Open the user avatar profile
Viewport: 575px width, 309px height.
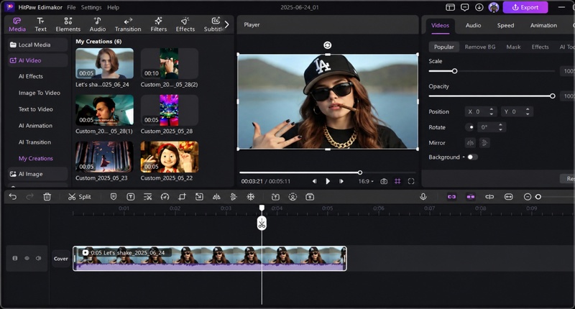pyautogui.click(x=494, y=7)
